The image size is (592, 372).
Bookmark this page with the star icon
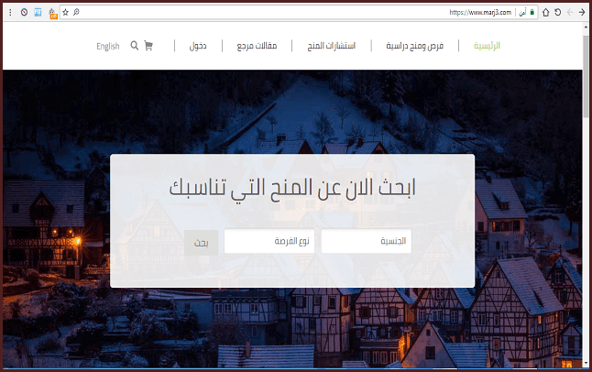pyautogui.click(x=65, y=13)
